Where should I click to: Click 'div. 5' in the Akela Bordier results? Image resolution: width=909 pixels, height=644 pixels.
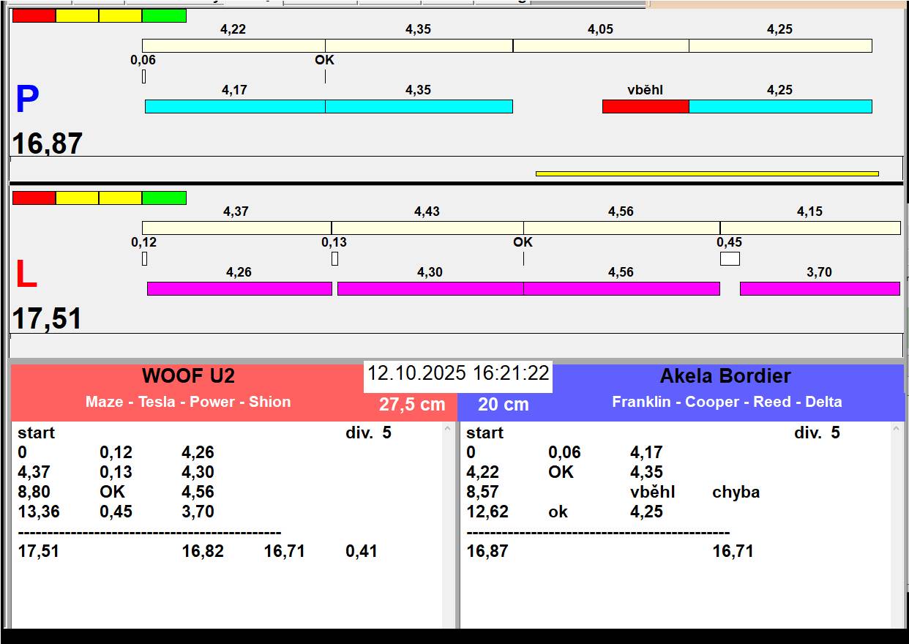pos(817,433)
